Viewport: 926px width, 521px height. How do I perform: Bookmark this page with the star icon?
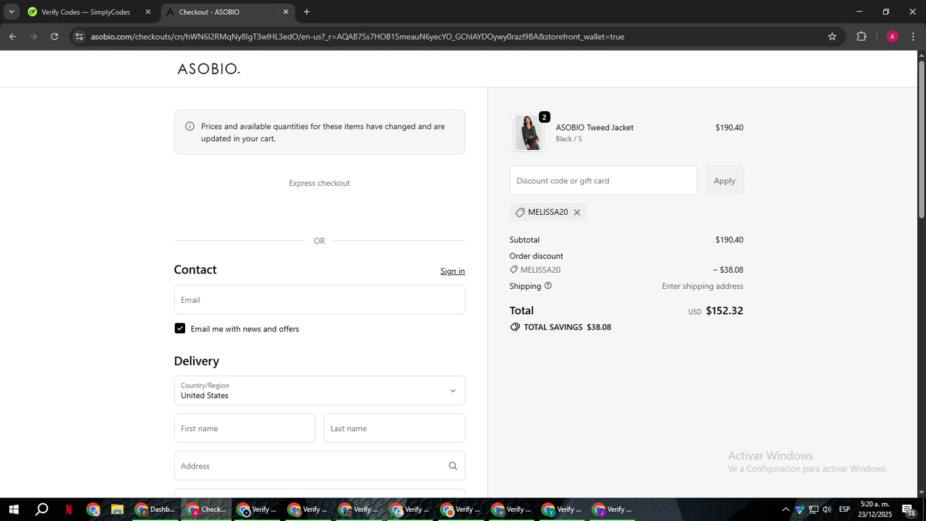(832, 36)
